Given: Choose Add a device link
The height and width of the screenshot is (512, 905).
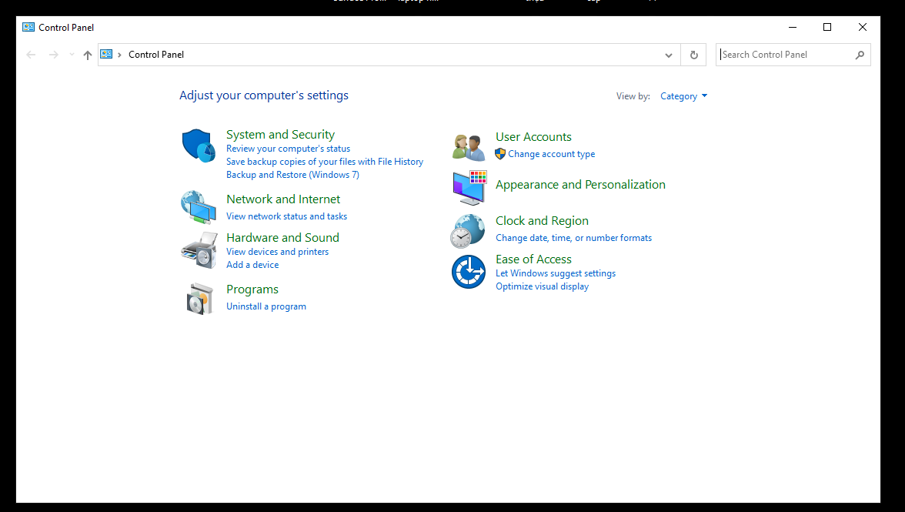Looking at the screenshot, I should pos(252,265).
